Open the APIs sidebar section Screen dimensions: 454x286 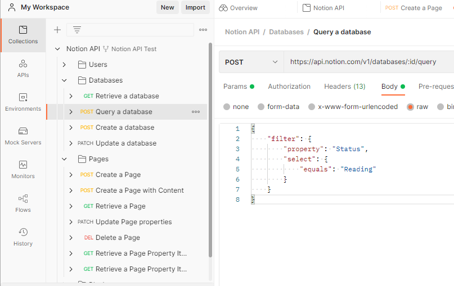click(23, 69)
